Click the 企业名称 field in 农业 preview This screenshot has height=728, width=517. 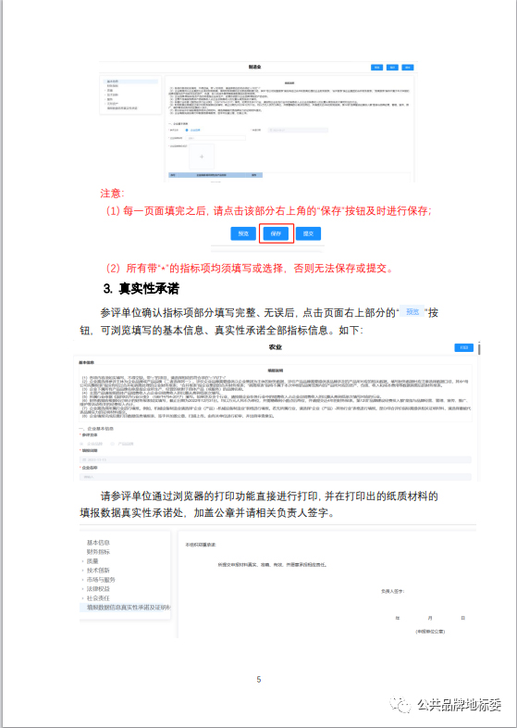point(276,477)
